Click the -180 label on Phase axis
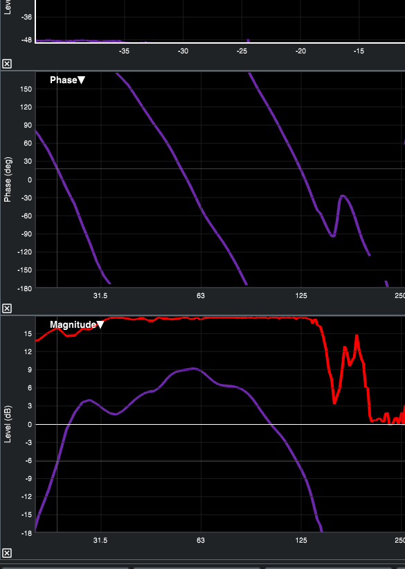This screenshot has height=569, width=405. tap(25, 289)
